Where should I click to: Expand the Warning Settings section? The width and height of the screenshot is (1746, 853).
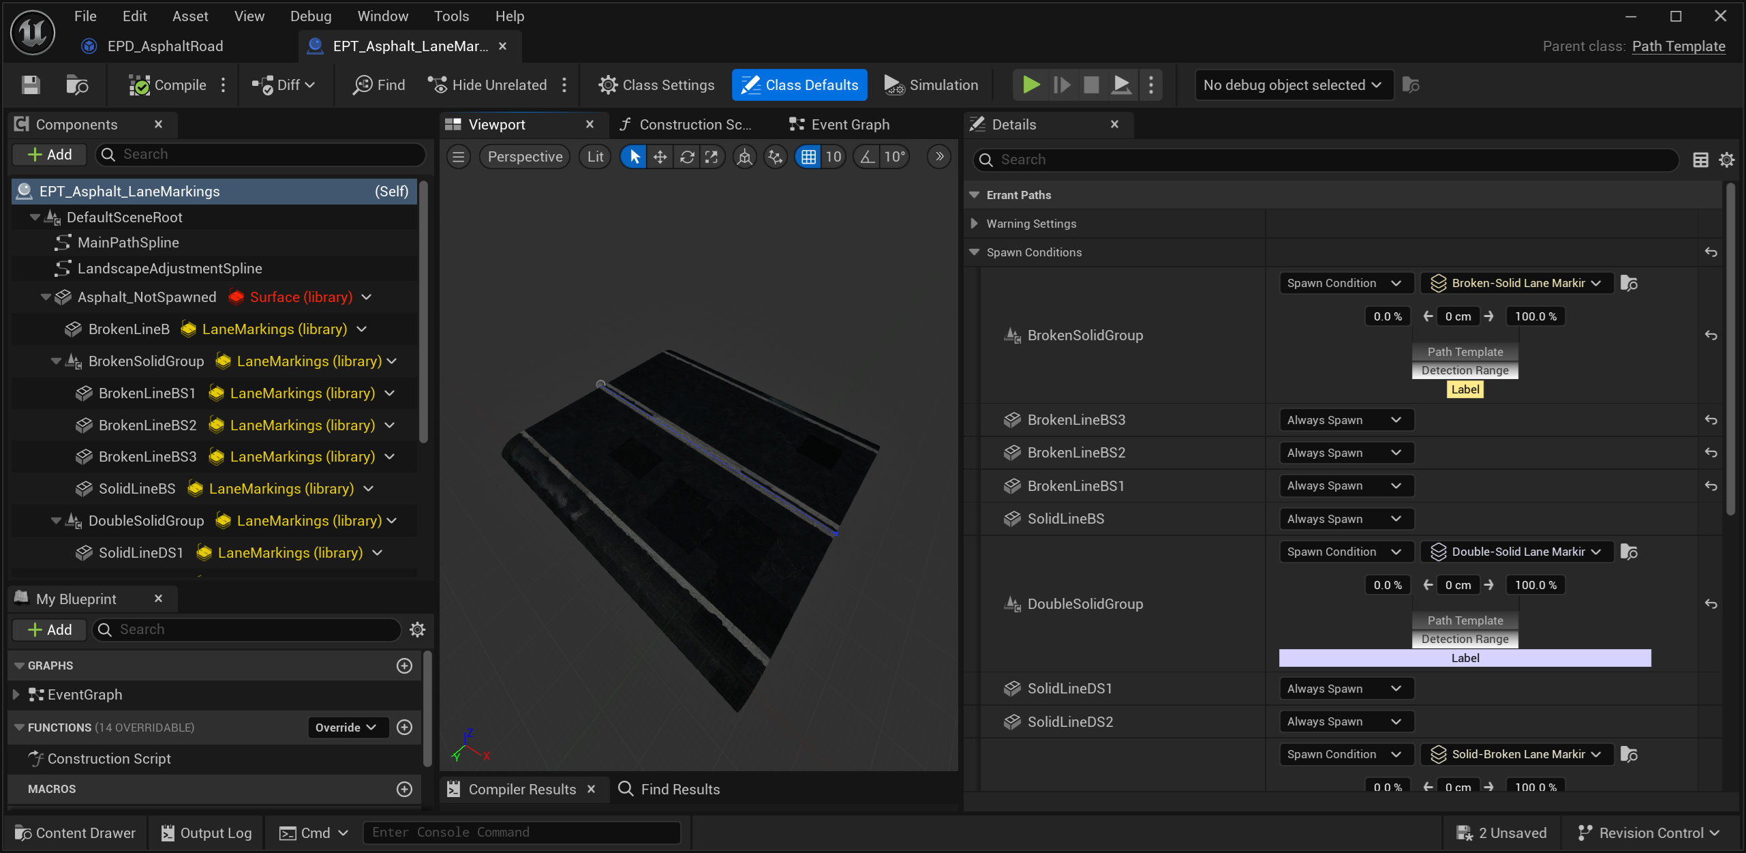tap(974, 224)
